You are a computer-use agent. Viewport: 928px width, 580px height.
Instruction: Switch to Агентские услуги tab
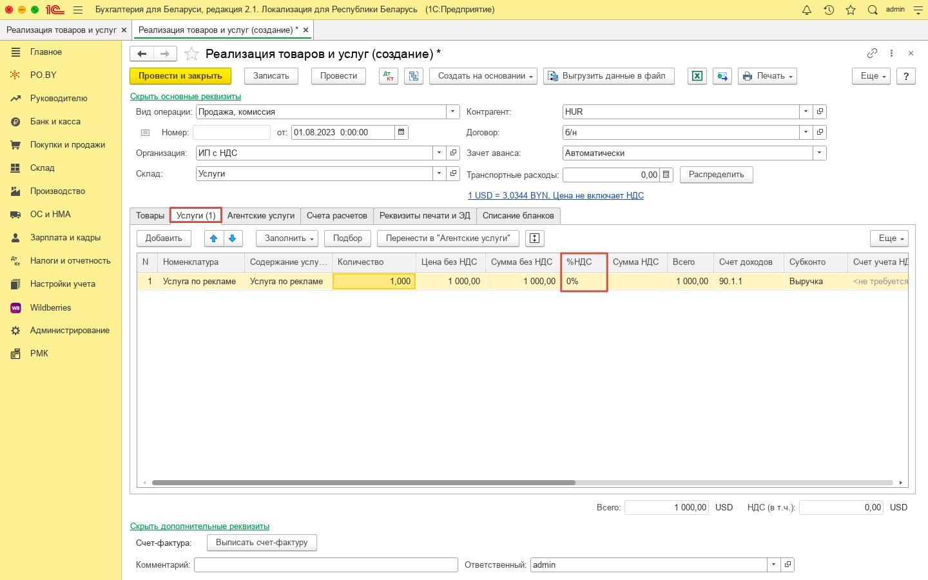(x=261, y=216)
